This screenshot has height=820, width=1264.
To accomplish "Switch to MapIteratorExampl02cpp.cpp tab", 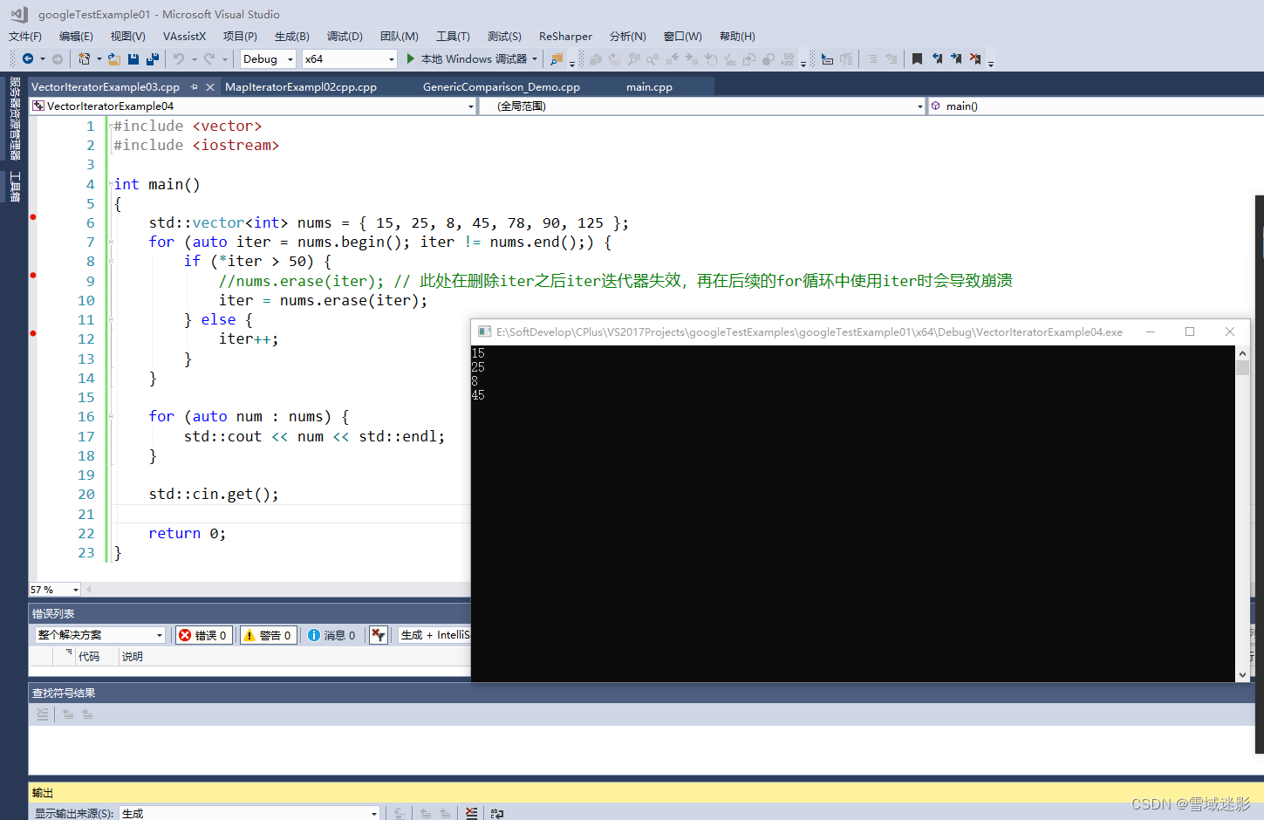I will (x=301, y=86).
